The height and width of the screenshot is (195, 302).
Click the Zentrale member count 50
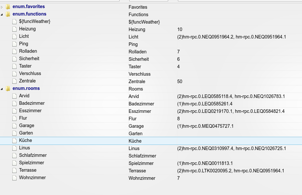pos(180,81)
